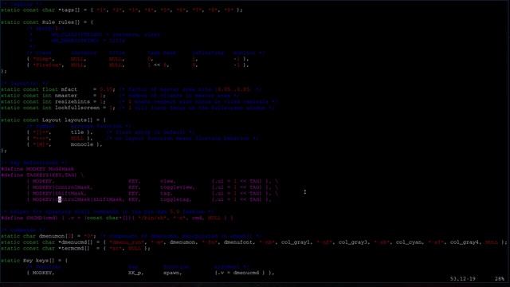Viewport: 510px width, 287px height.
Task: Click 'Layout' type in layouts declaration
Action: [x=51, y=120]
